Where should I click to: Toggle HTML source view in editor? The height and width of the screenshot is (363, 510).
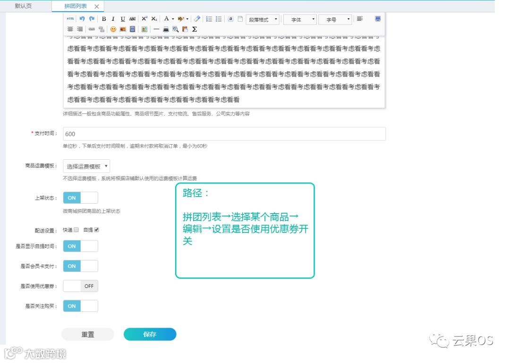coord(70,19)
